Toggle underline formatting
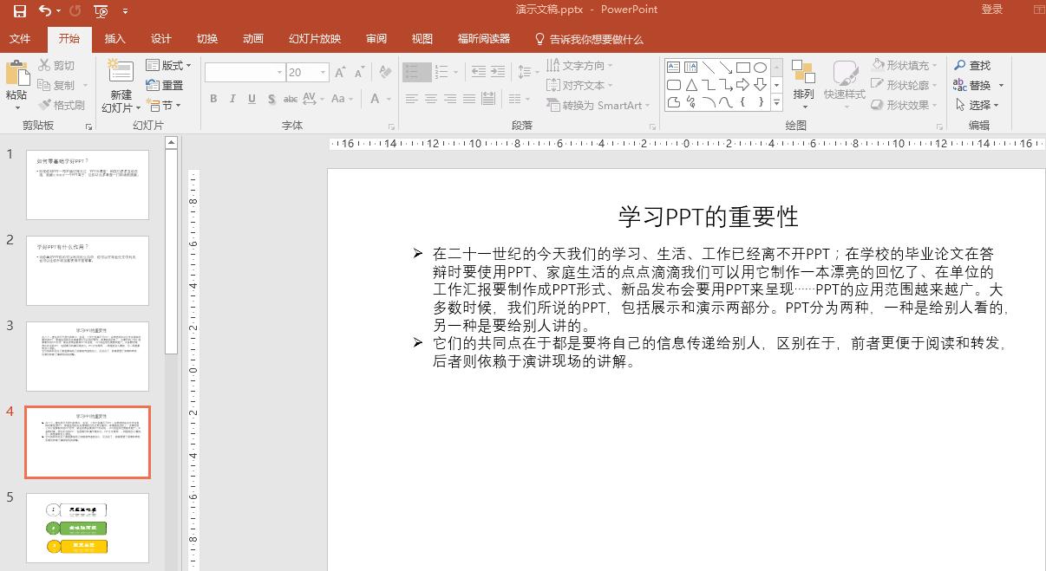Viewport: 1046px width, 571px height. click(x=252, y=99)
